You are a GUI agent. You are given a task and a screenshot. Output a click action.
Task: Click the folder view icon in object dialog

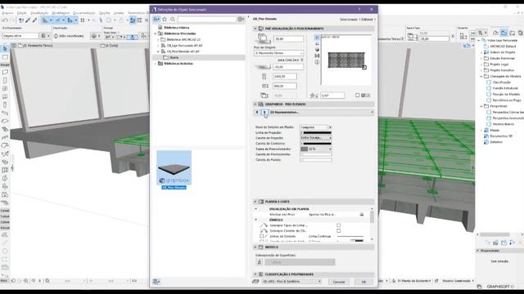click(156, 20)
